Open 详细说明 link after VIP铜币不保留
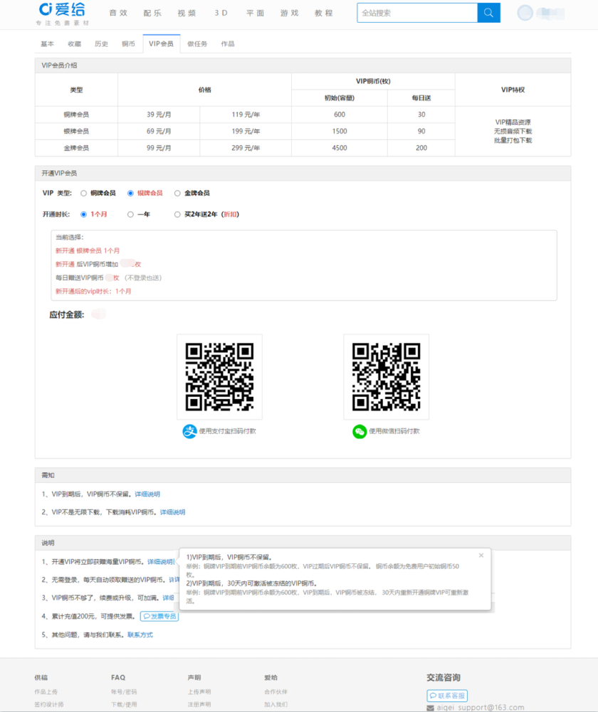The height and width of the screenshot is (712, 598). (147, 494)
